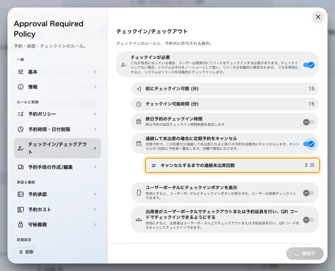The width and height of the screenshot is (335, 271).
Task: Click the info circle icon beside 情報
Action: coord(21,87)
